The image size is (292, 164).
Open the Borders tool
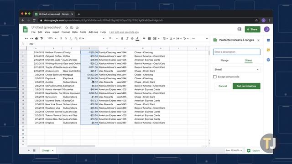149,38
